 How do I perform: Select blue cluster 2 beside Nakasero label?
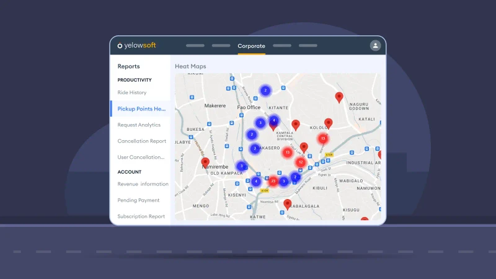point(255,149)
